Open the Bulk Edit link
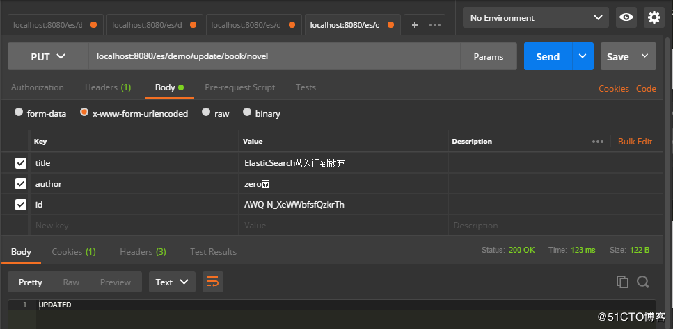This screenshot has width=673, height=329. point(635,142)
